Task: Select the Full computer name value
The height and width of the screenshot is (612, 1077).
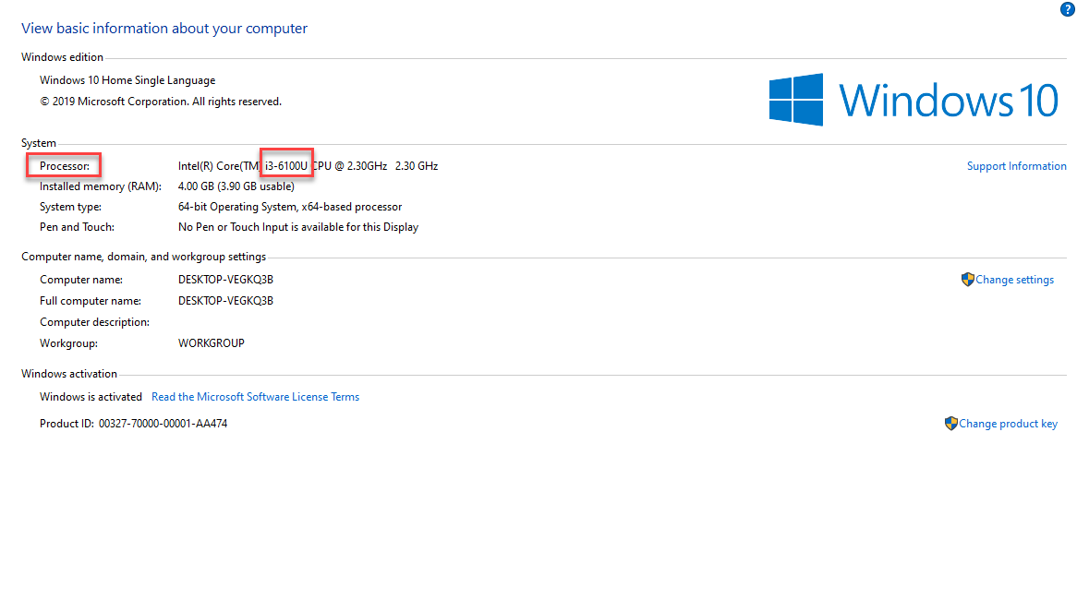Action: pos(225,301)
